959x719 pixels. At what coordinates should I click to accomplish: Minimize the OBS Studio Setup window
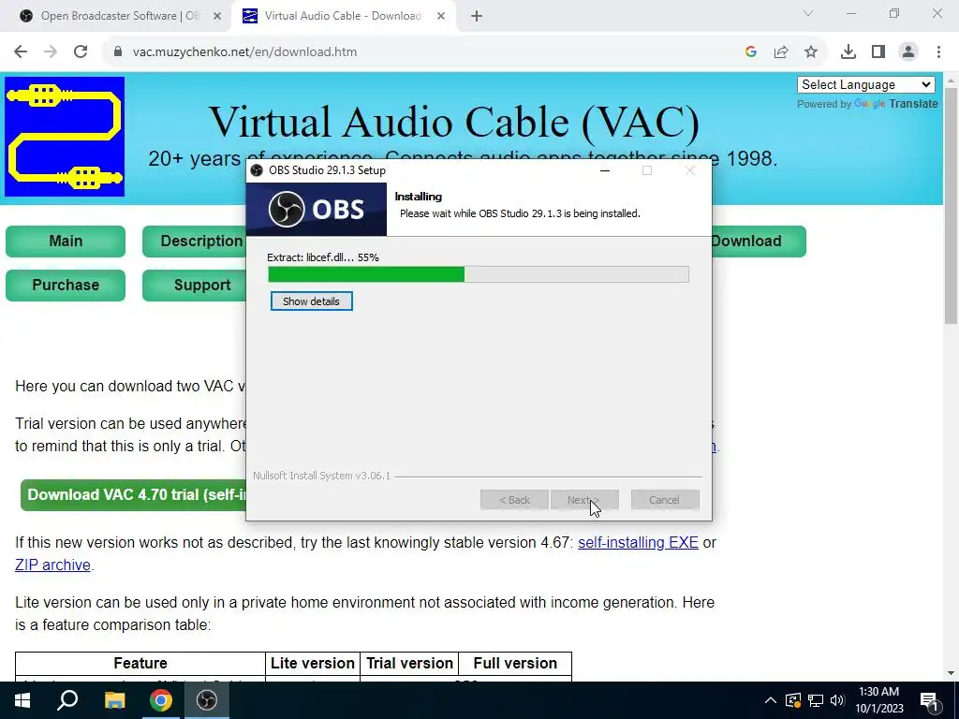pos(605,170)
